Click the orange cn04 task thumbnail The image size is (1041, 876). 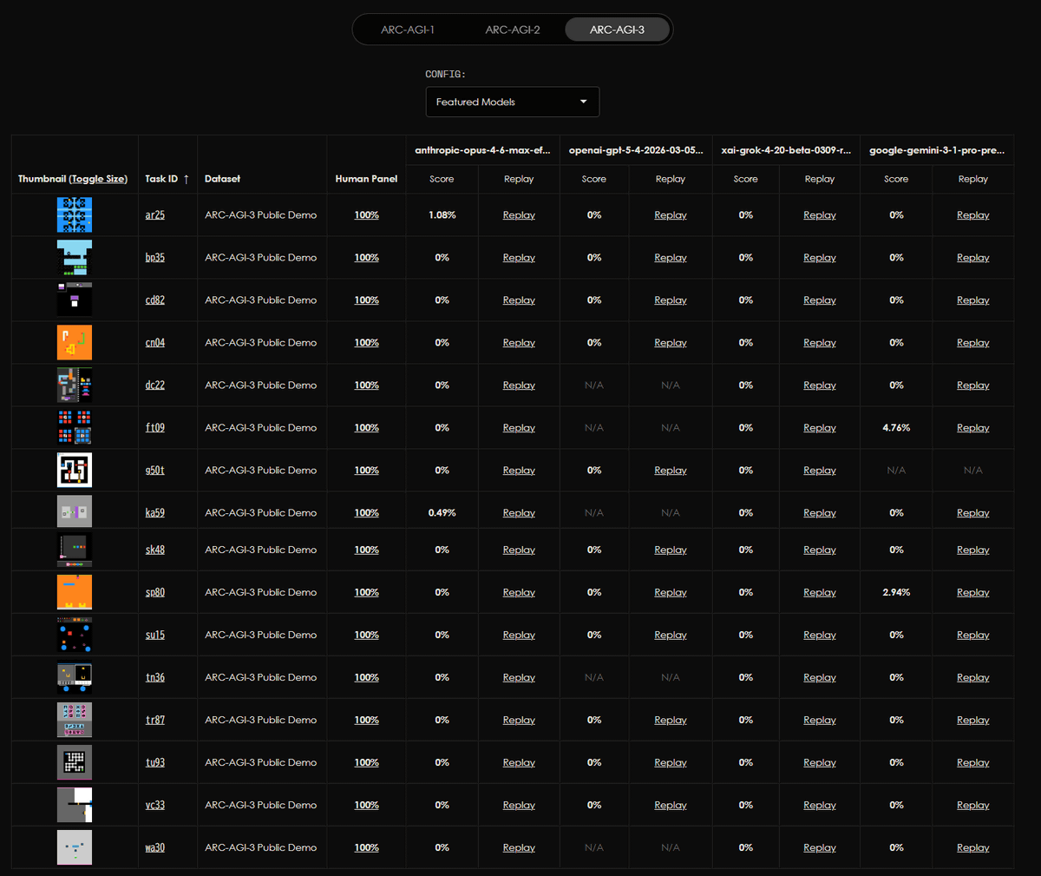(x=75, y=342)
